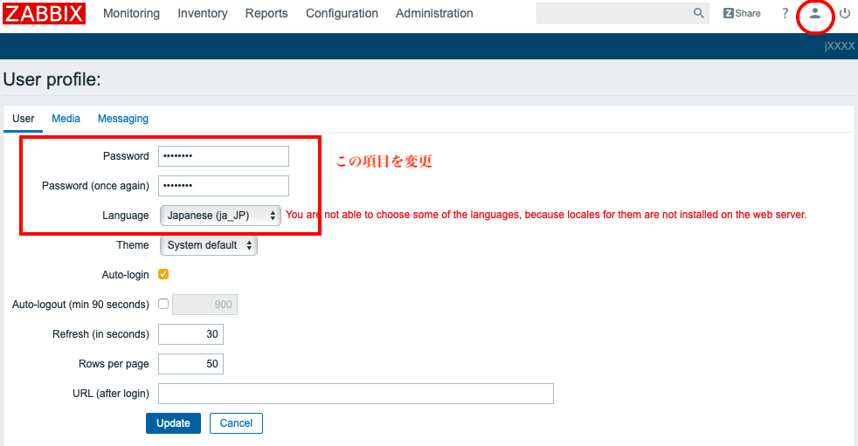The image size is (858, 446).
Task: Click the Cancel button
Action: pos(236,423)
